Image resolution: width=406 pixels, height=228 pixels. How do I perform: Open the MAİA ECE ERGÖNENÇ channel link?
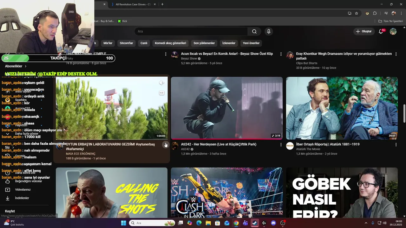[x=81, y=154]
